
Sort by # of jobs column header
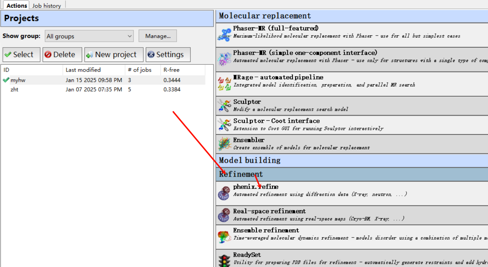point(143,70)
